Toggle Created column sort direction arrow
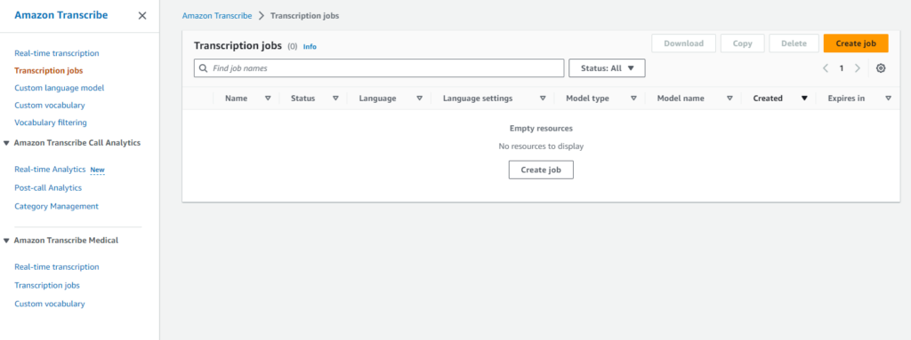The height and width of the screenshot is (340, 911). click(x=804, y=99)
